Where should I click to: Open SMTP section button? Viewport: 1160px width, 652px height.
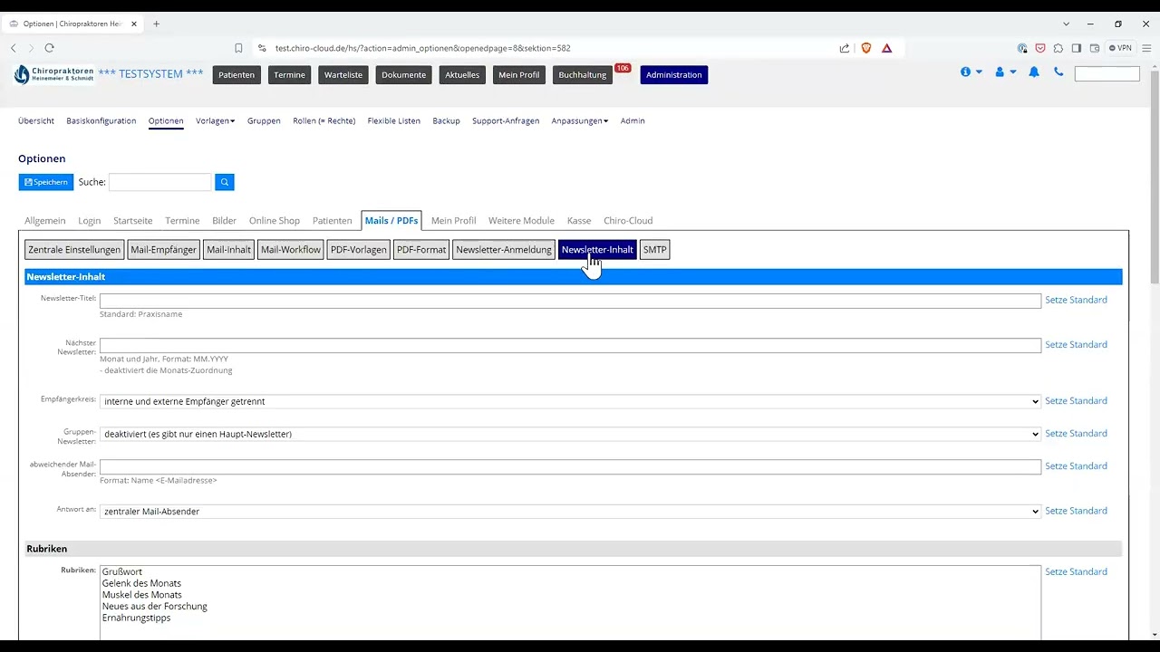[x=654, y=250]
